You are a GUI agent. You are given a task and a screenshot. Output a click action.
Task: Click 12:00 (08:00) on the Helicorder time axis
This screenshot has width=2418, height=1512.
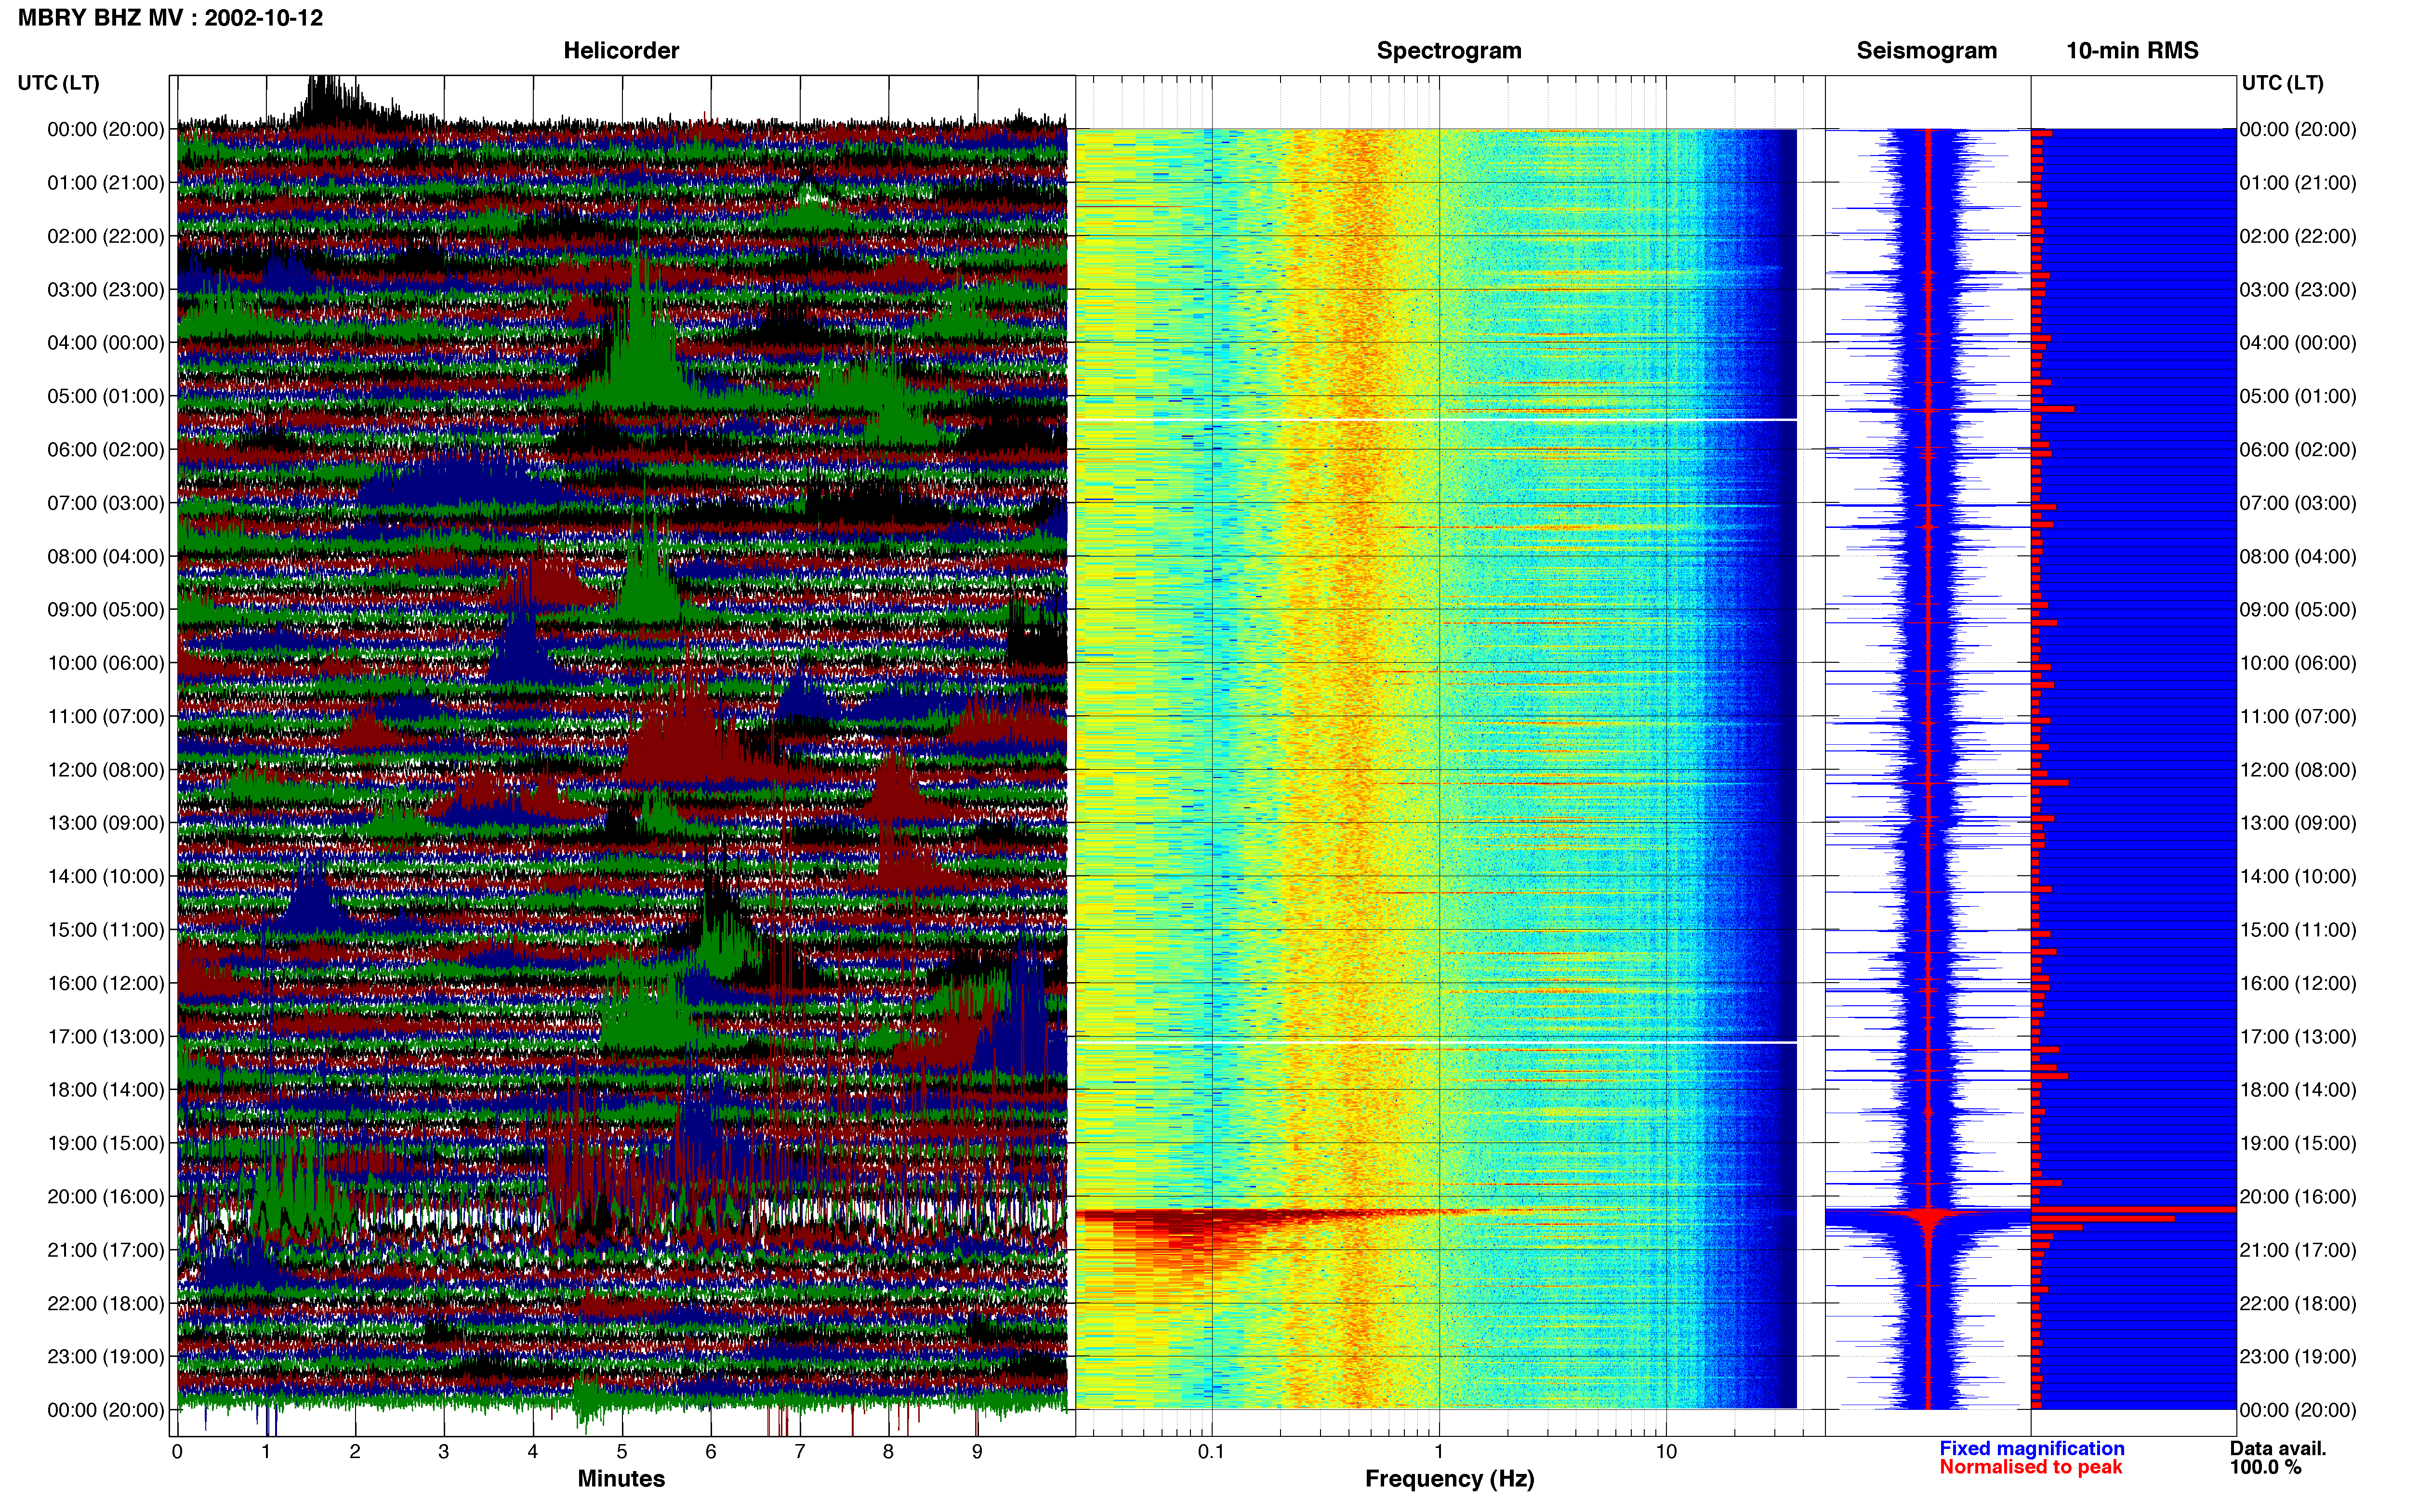[x=106, y=770]
